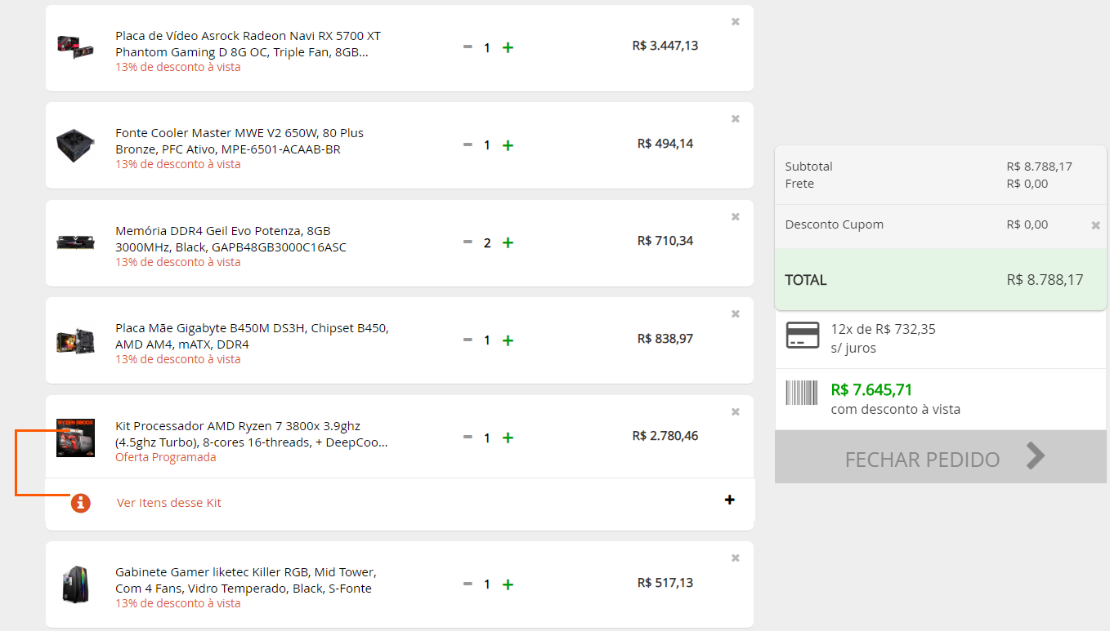Decrease quantity of Cooler Master power supply
Viewport: 1110px width, 631px height.
[x=468, y=144]
